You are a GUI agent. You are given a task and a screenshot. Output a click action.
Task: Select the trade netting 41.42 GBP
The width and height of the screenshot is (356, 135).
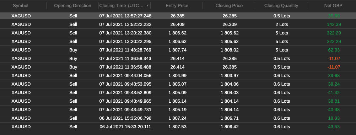tap(178, 93)
